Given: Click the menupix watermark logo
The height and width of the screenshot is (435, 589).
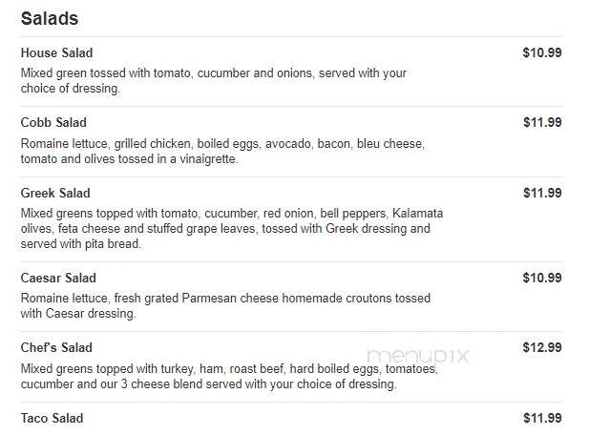Looking at the screenshot, I should point(418,356).
